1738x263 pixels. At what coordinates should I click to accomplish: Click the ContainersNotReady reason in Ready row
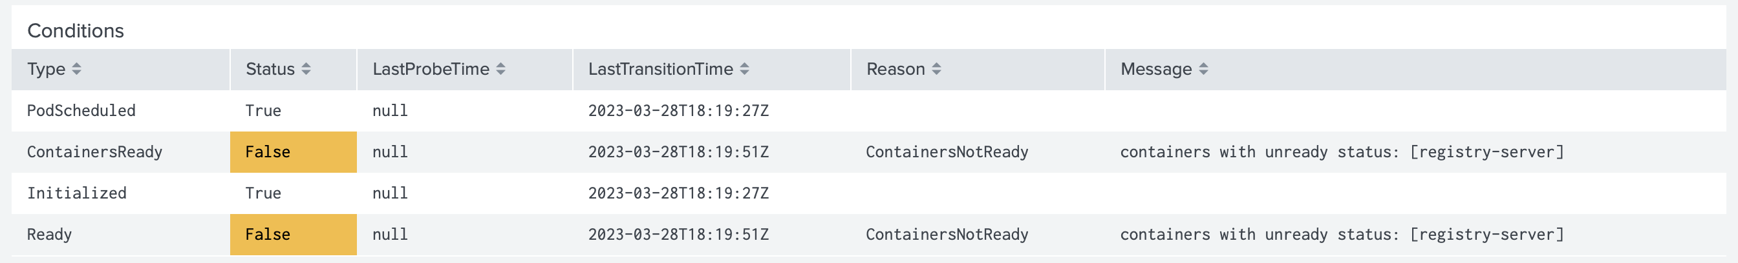(x=947, y=235)
